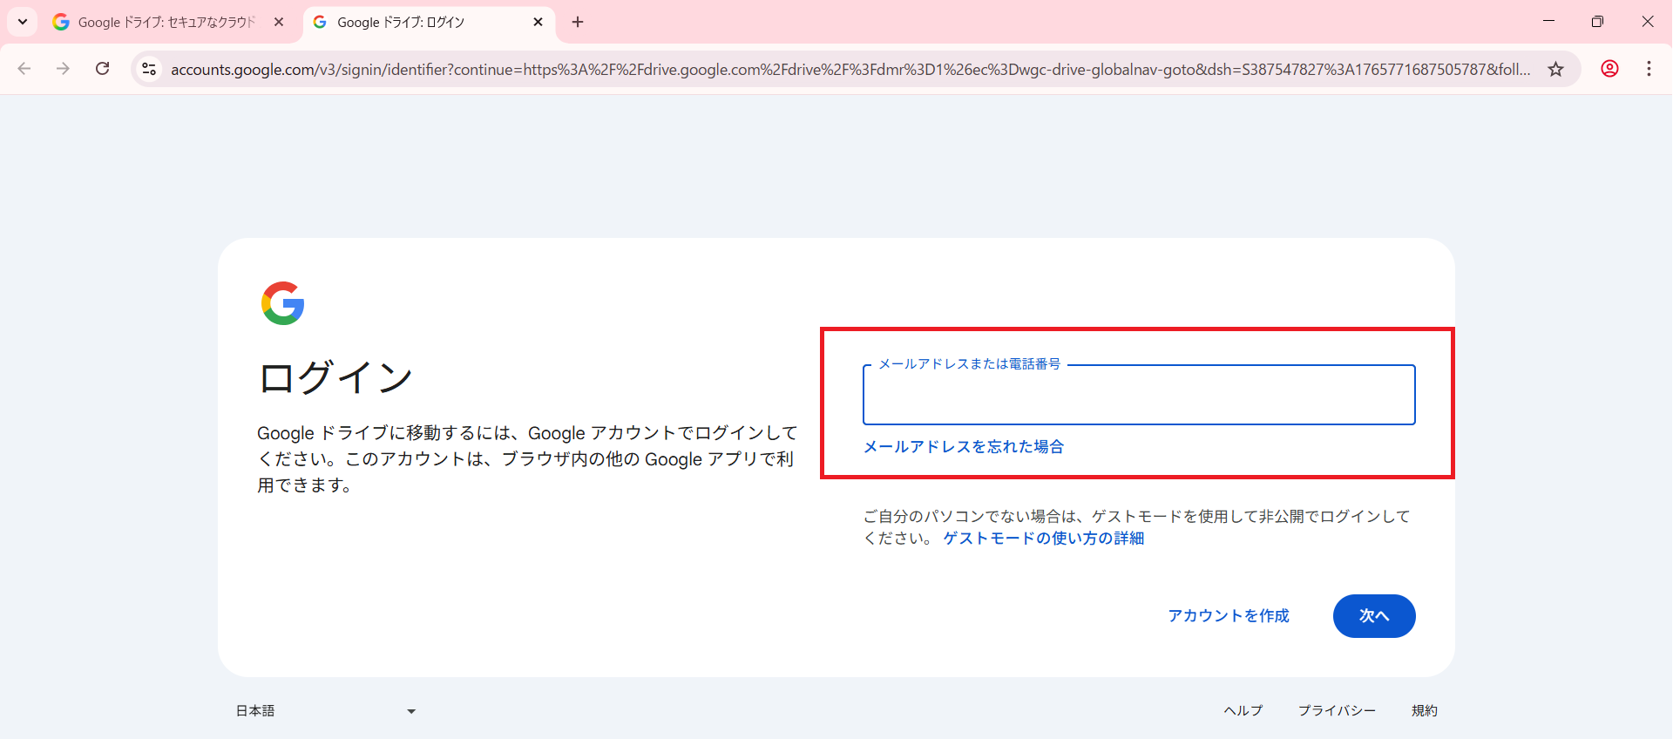This screenshot has height=739, width=1673.
Task: Close the browser window
Action: tap(1647, 22)
